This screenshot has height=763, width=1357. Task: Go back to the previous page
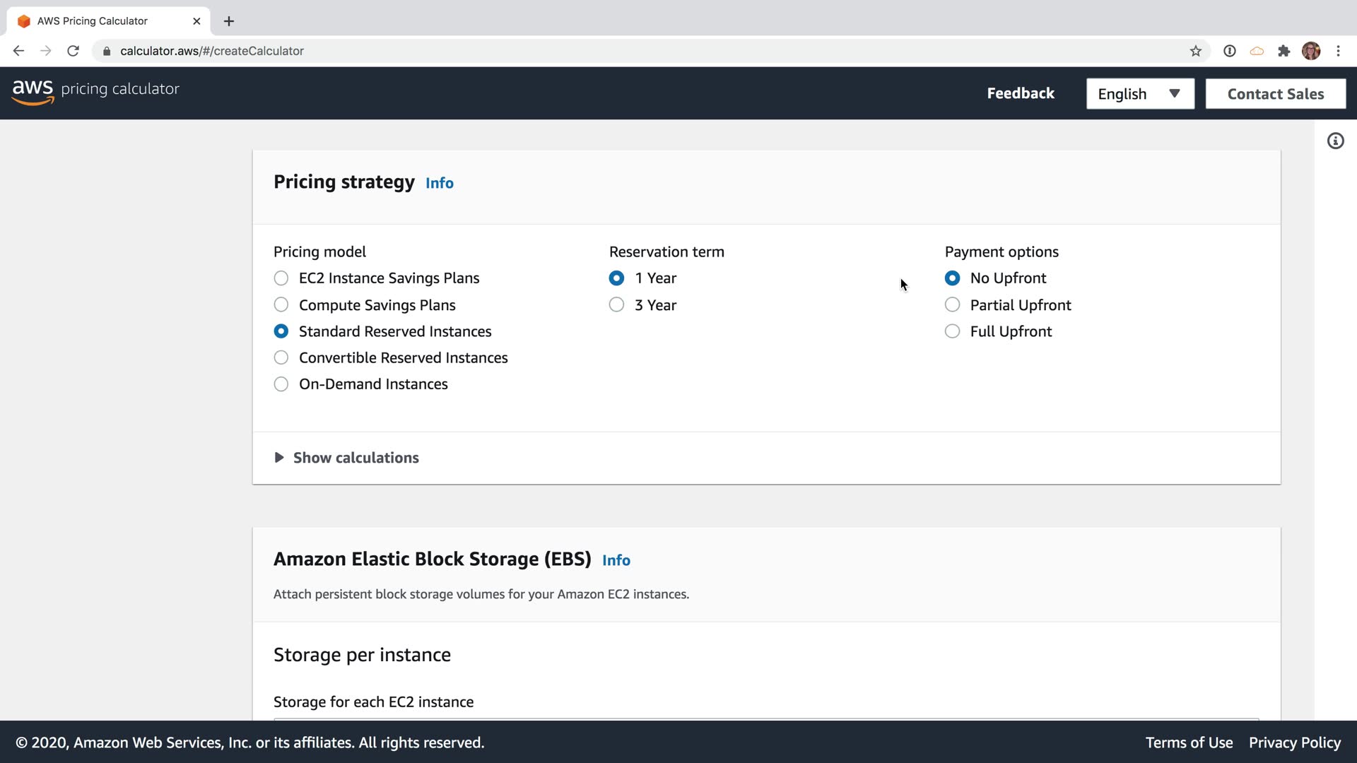point(19,51)
